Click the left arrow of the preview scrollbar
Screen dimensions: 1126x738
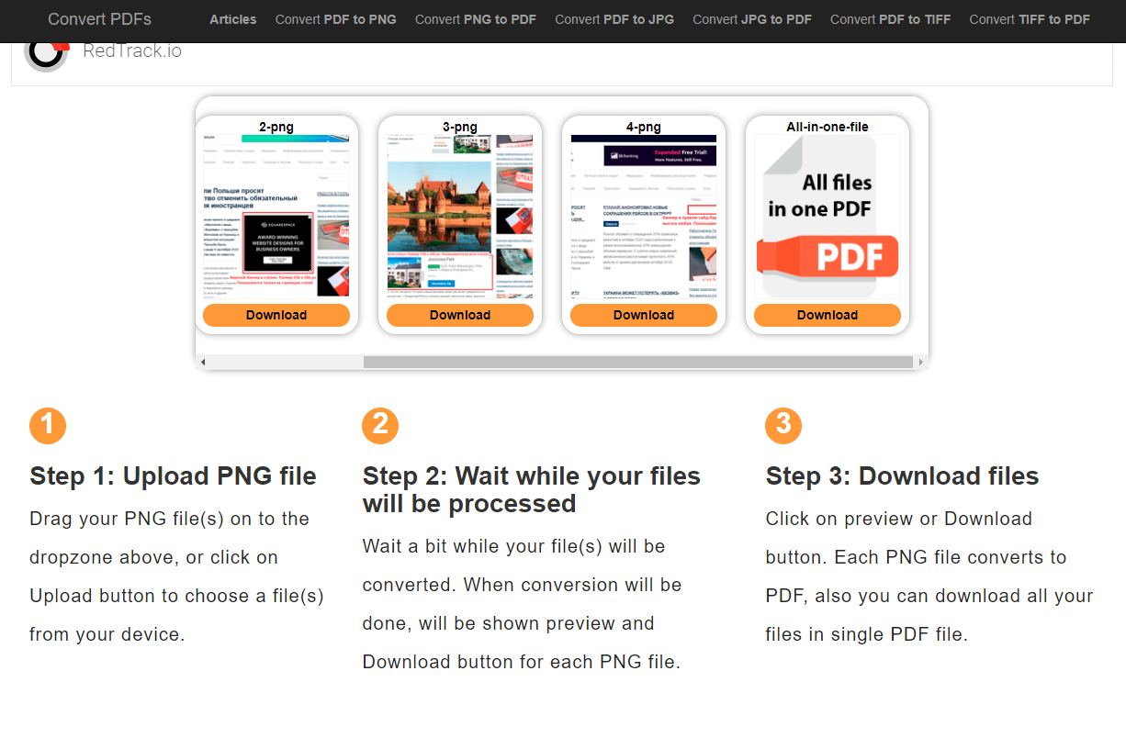[x=202, y=362]
